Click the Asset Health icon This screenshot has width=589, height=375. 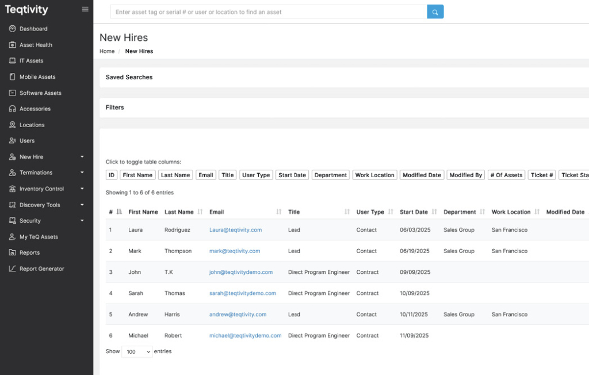pyautogui.click(x=13, y=45)
